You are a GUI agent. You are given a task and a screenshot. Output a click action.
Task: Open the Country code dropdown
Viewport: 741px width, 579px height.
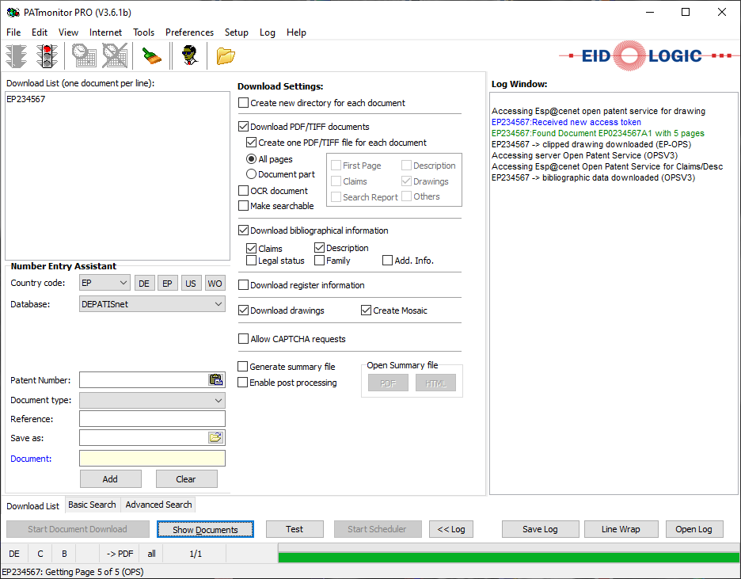pos(104,283)
